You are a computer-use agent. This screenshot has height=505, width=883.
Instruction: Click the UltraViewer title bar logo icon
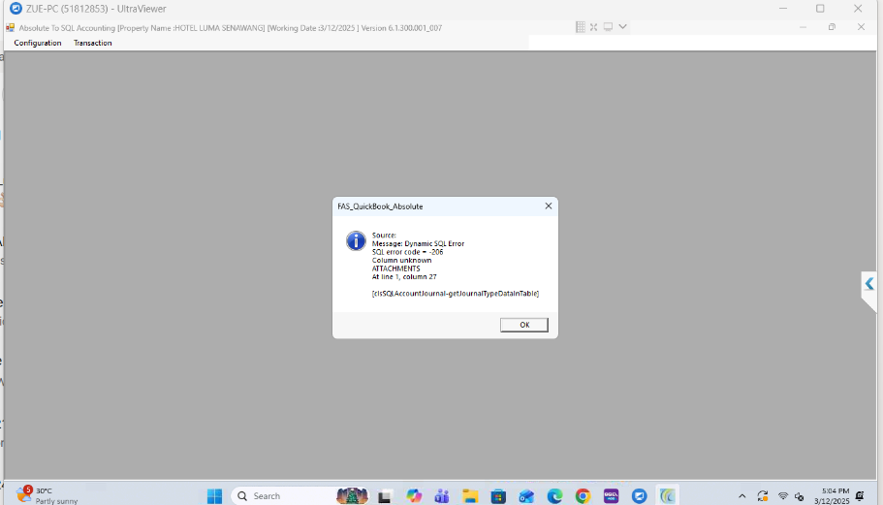coord(16,9)
